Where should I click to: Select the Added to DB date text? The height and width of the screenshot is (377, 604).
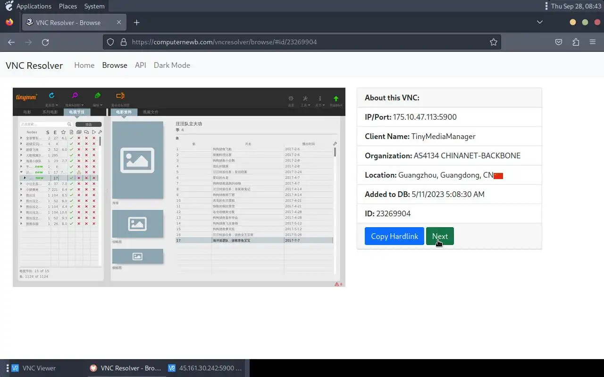(x=448, y=194)
